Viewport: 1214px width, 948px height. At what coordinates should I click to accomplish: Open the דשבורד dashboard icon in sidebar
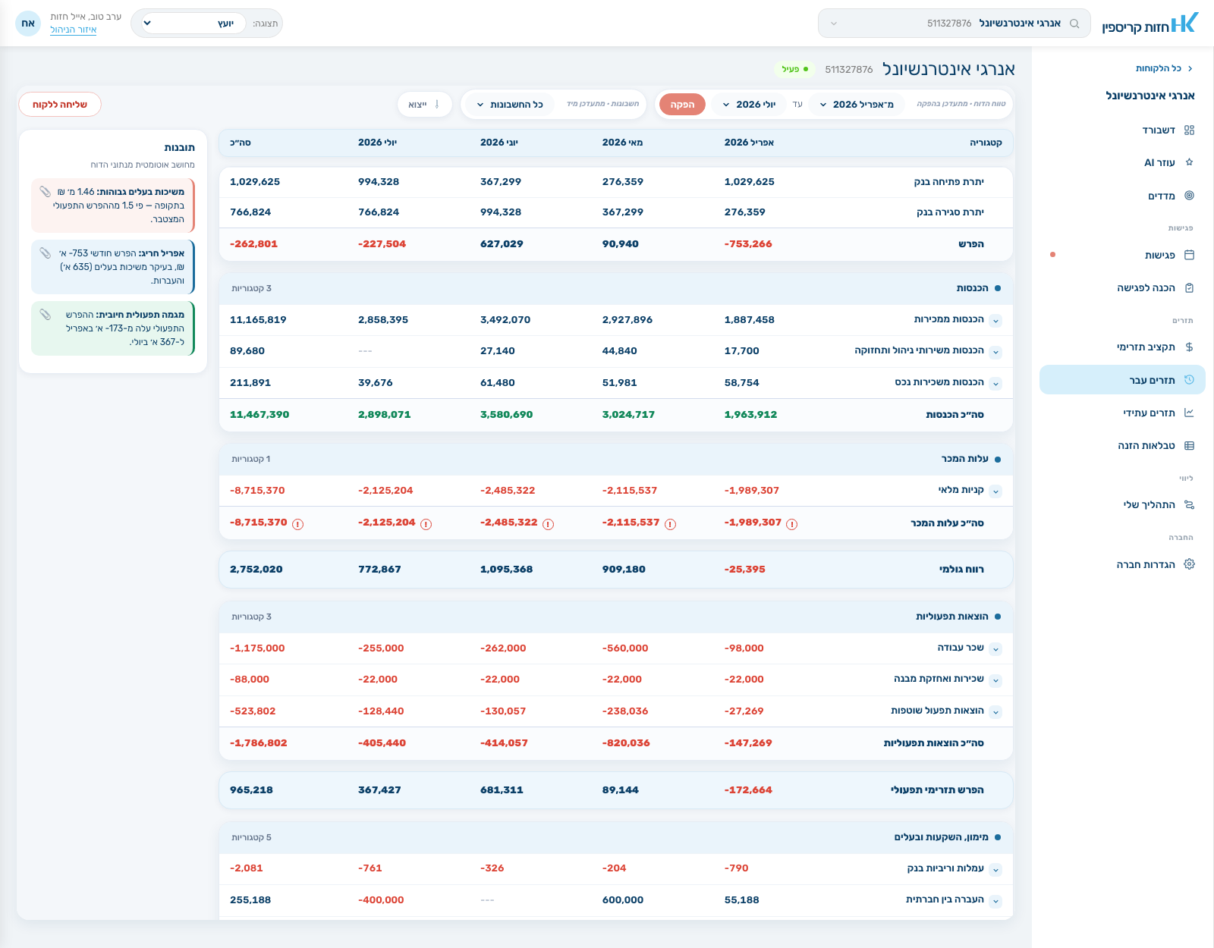(1189, 130)
